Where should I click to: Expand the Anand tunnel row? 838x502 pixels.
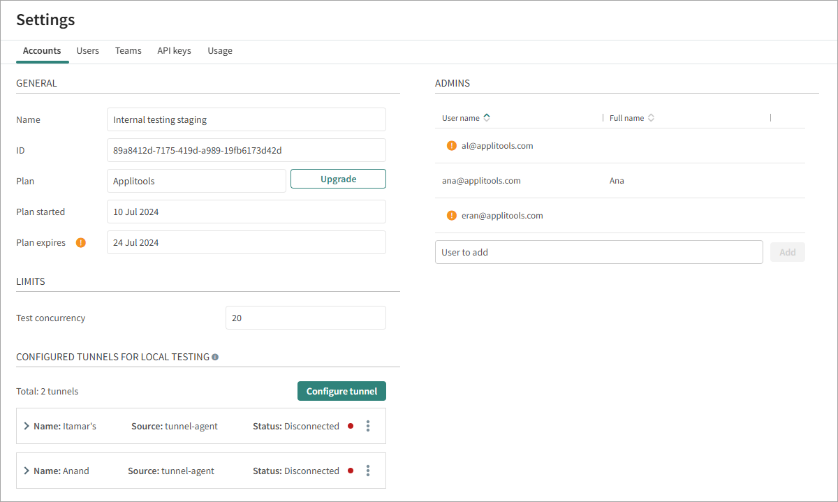27,471
